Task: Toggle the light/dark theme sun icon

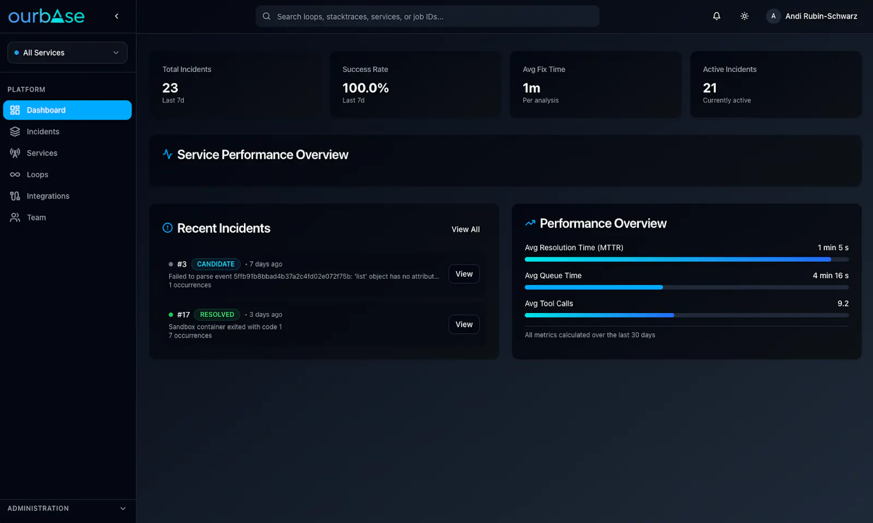Action: click(x=744, y=16)
